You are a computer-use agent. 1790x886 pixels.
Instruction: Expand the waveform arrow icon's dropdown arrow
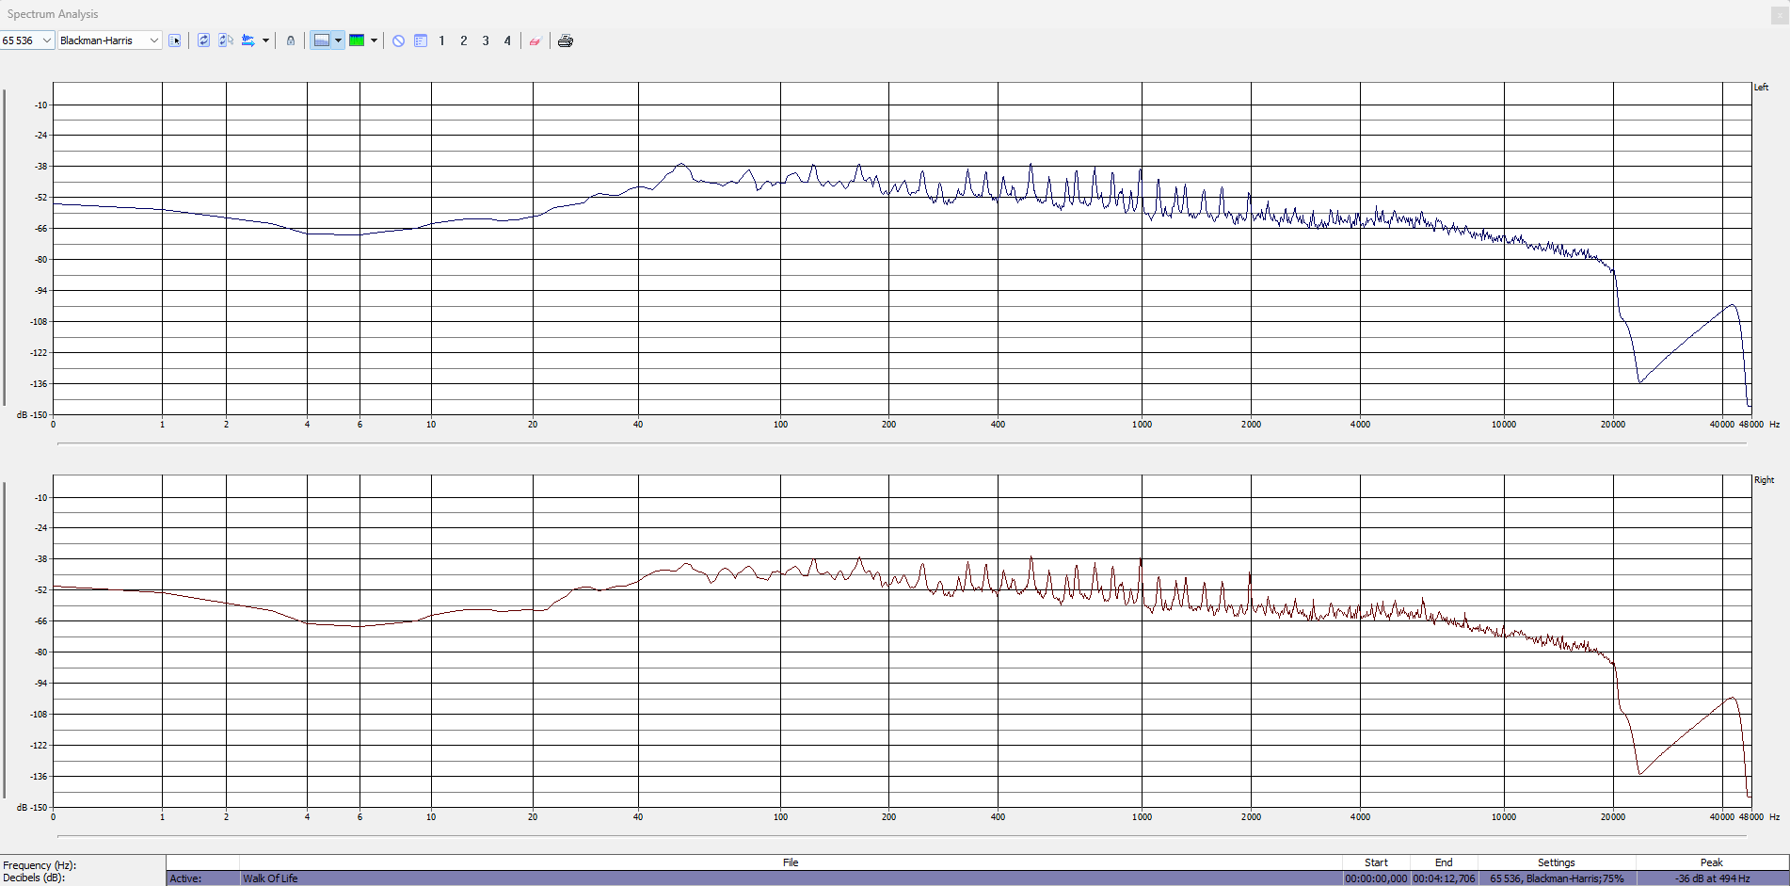pos(265,40)
